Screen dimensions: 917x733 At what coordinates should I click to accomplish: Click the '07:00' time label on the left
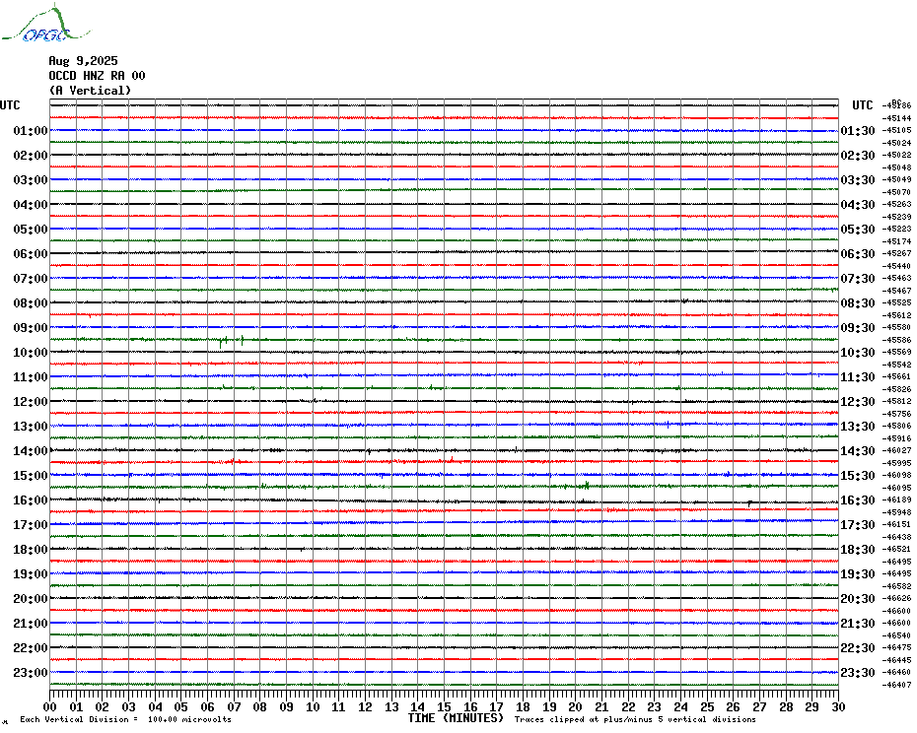[x=31, y=278]
